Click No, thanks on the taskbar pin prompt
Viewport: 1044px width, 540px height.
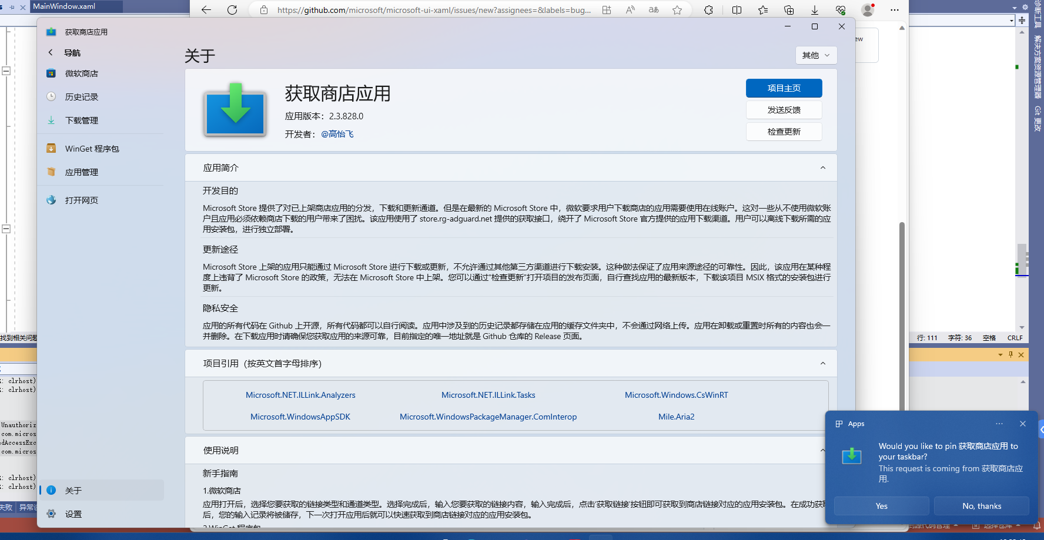981,506
